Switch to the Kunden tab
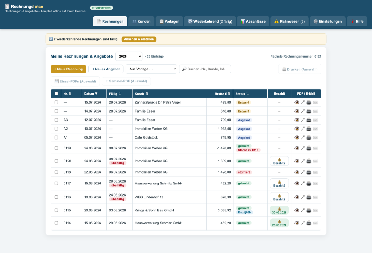The height and width of the screenshot is (253, 372). (141, 21)
